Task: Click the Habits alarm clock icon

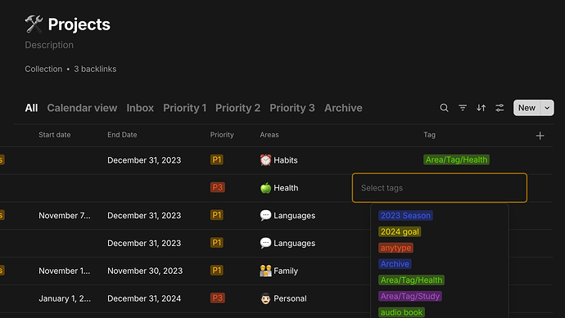Action: click(265, 159)
